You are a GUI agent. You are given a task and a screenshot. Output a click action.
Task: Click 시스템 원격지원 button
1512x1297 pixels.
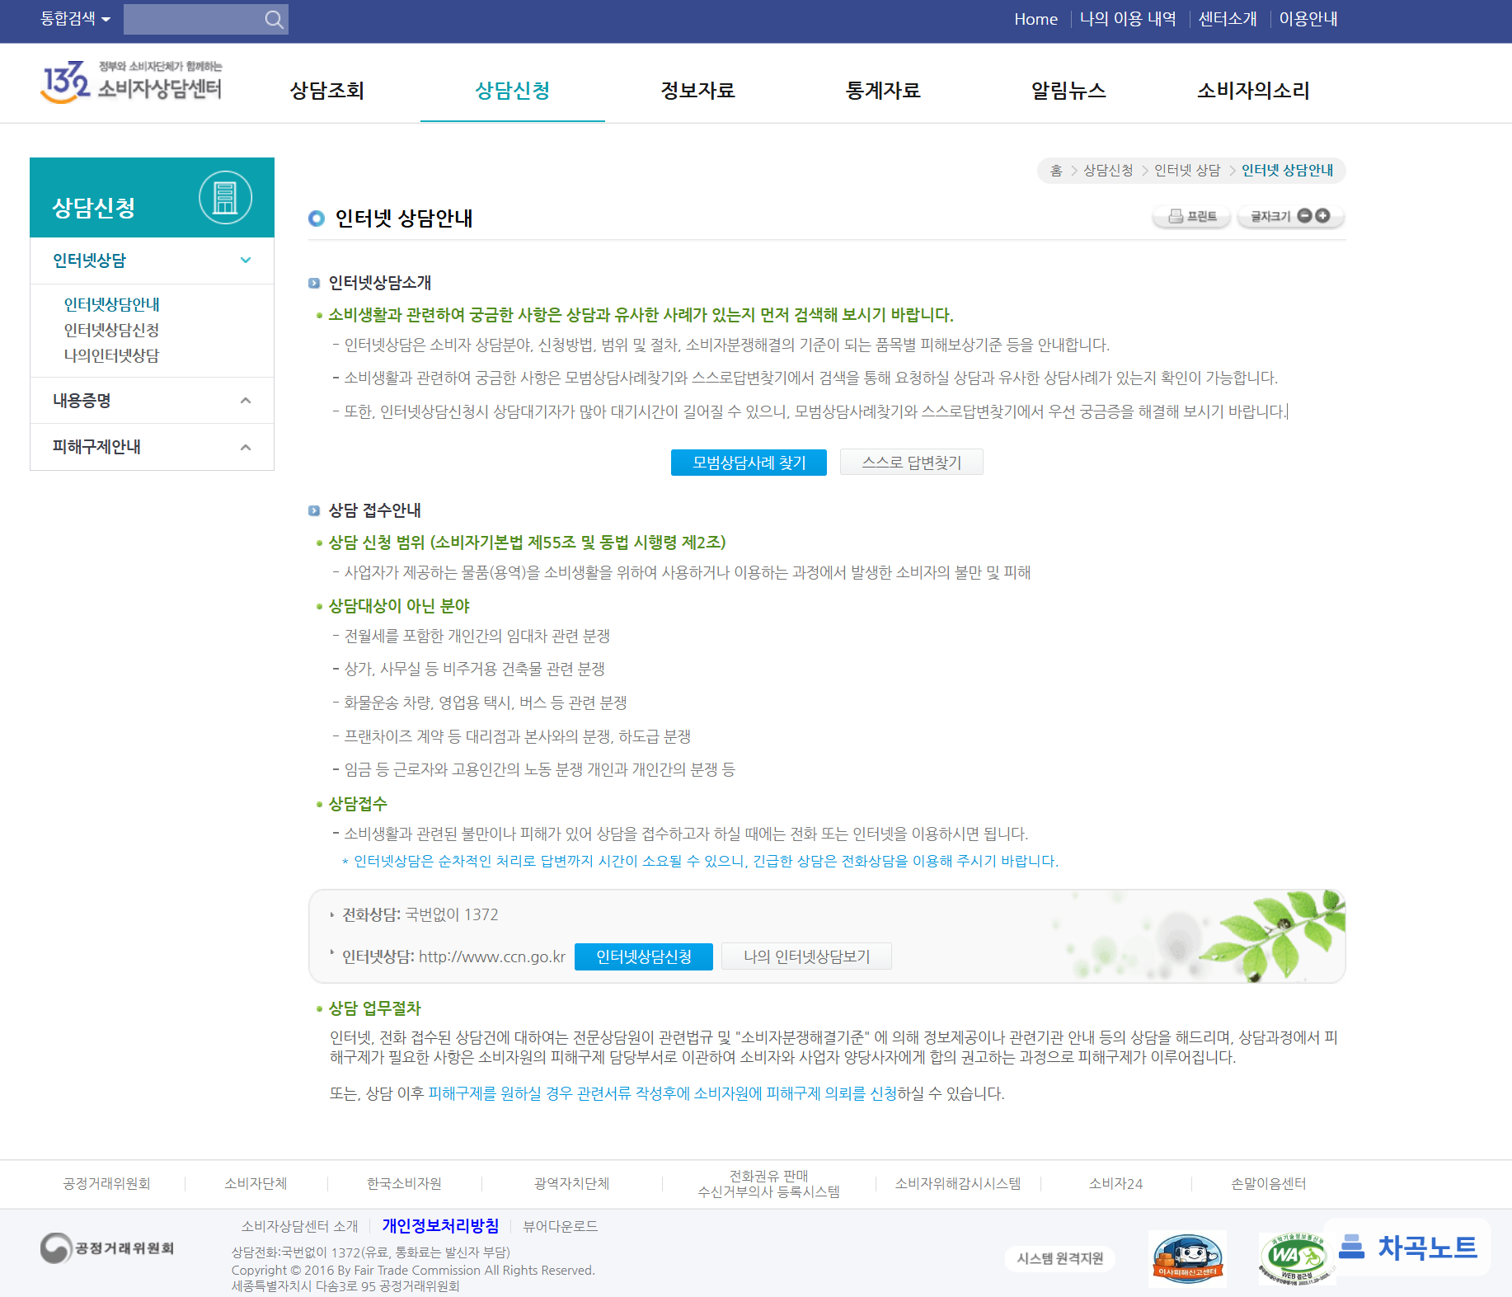pos(1059,1258)
